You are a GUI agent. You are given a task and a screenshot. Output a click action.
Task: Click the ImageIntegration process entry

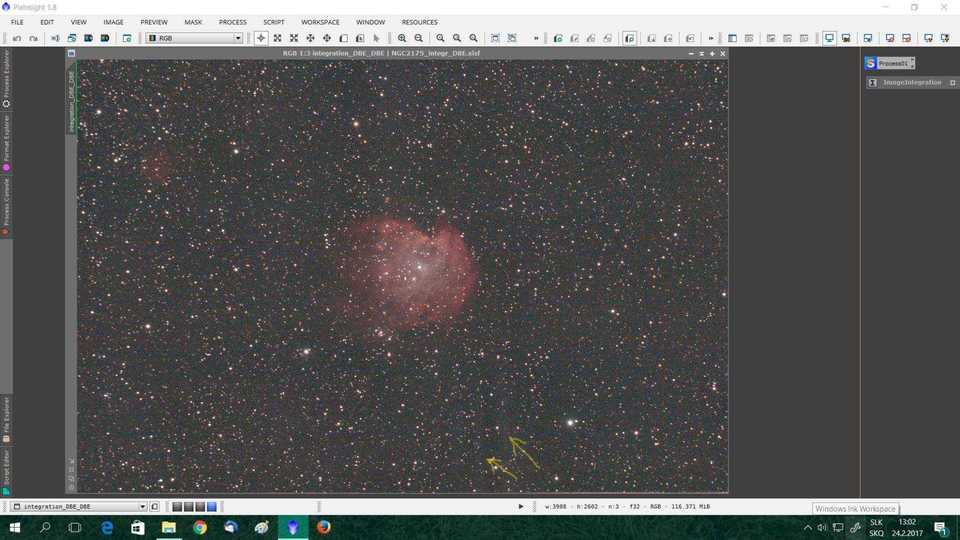[x=912, y=82]
